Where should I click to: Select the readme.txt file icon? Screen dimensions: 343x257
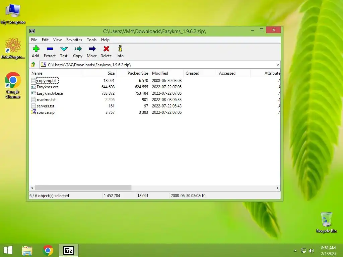pos(33,100)
